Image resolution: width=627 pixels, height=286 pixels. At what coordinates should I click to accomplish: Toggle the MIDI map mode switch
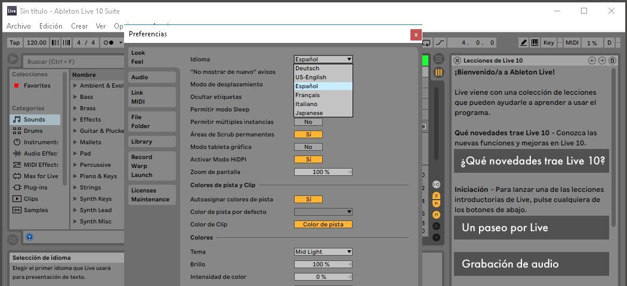point(572,43)
